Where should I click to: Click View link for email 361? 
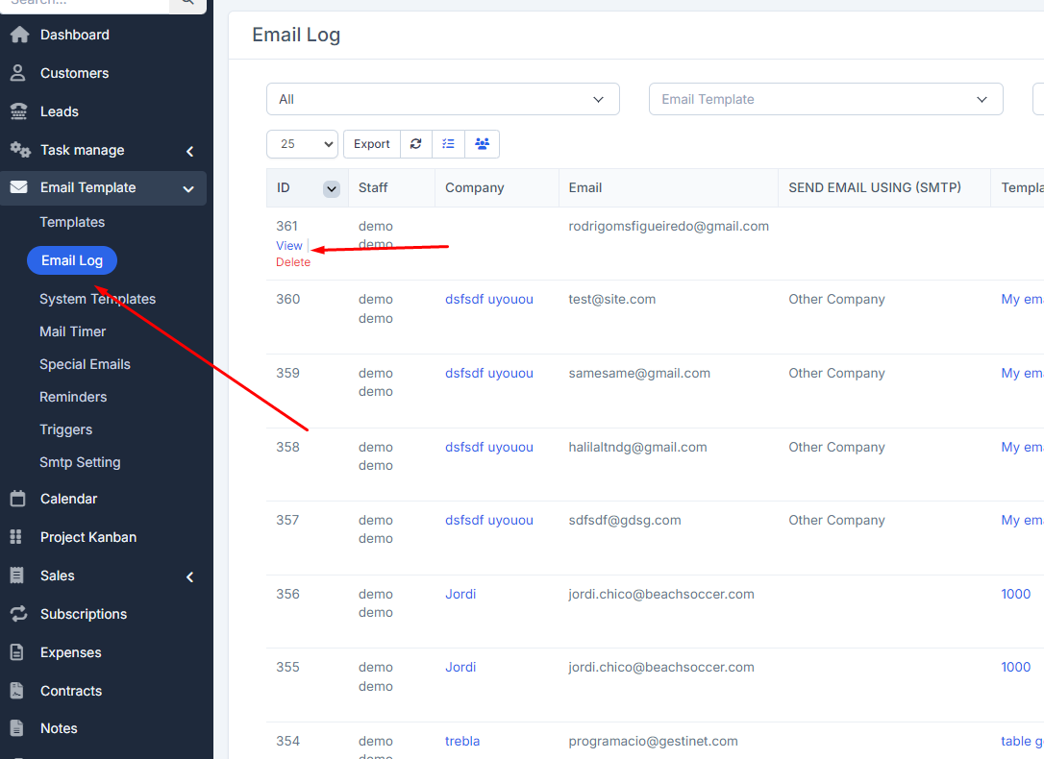[288, 246]
